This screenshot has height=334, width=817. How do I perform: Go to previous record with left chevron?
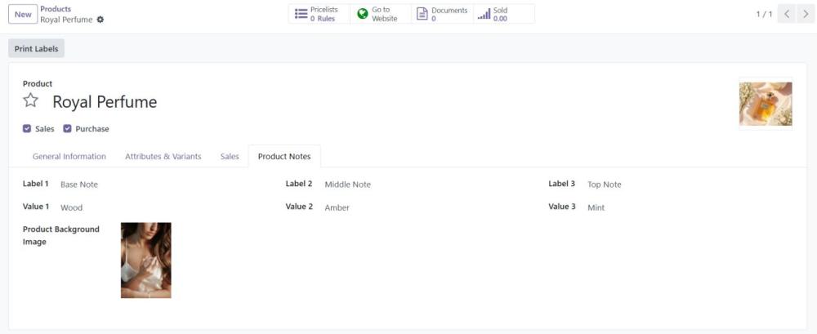point(787,14)
